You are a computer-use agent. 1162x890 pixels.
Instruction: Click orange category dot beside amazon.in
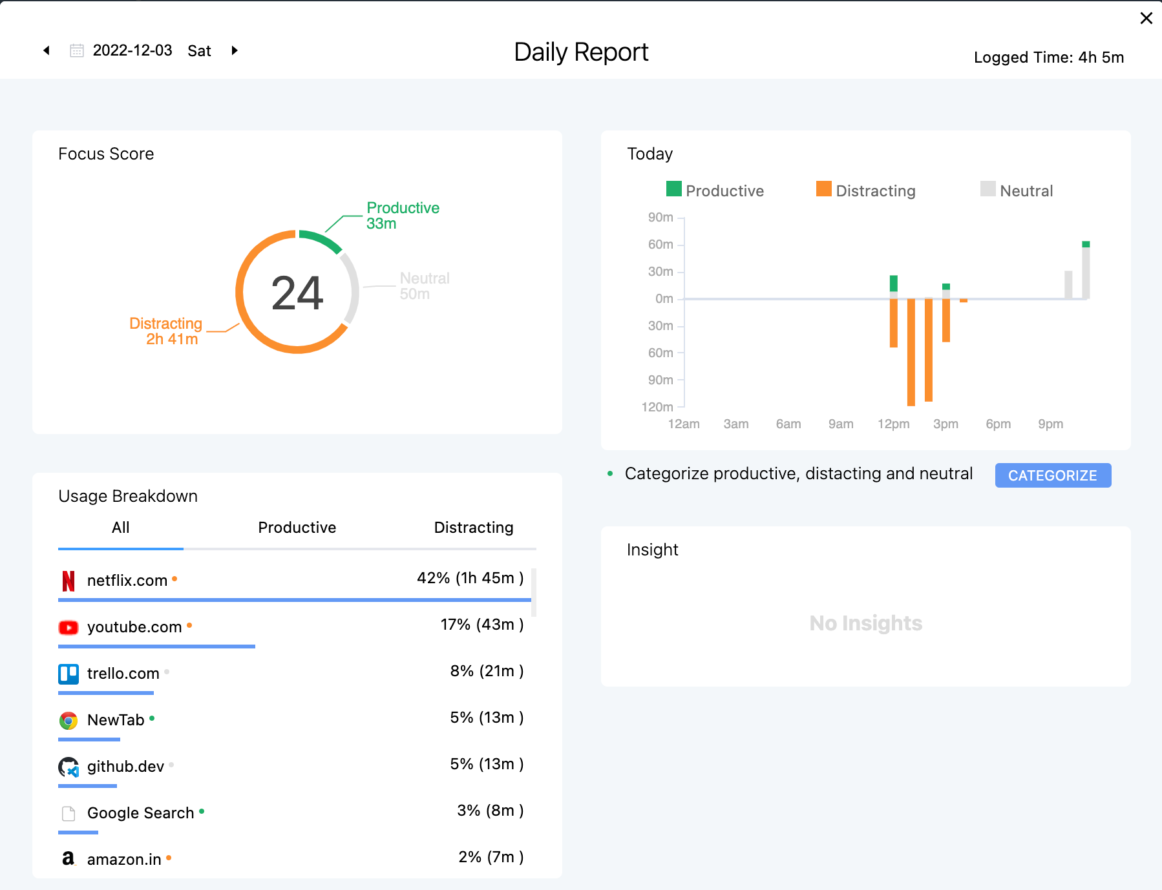(169, 858)
